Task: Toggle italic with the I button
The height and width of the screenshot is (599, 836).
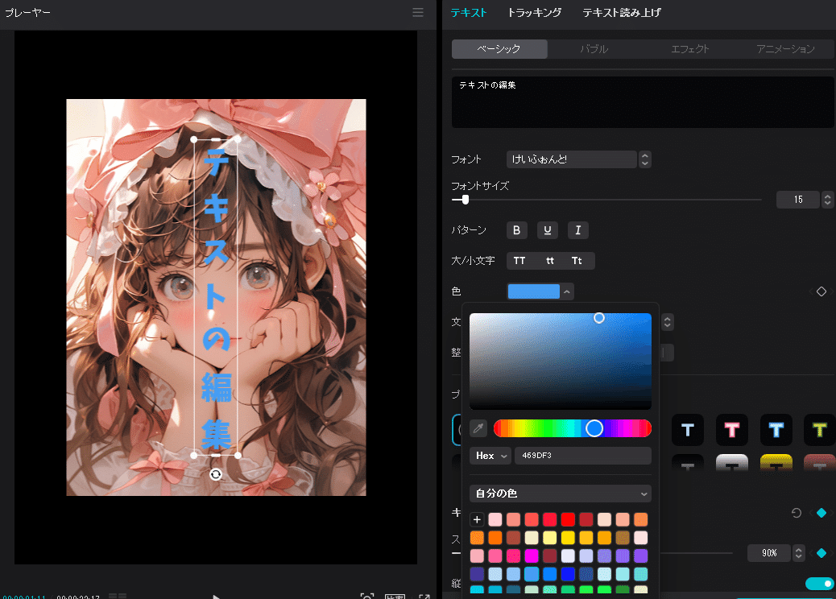Action: click(x=578, y=230)
